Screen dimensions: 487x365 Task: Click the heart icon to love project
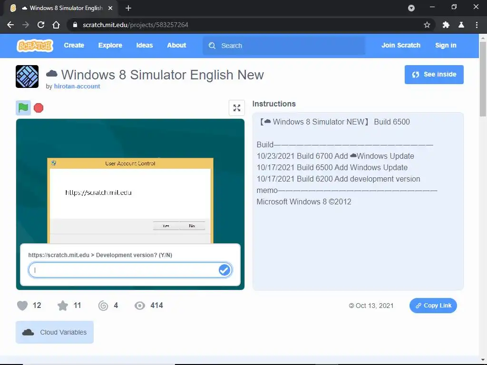pos(22,306)
